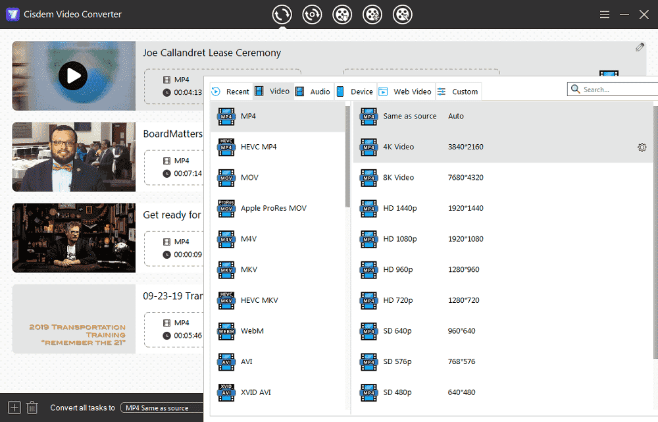Click the Cisdem Video Converter app logo
Screen dimensions: 658x422
(x=13, y=14)
